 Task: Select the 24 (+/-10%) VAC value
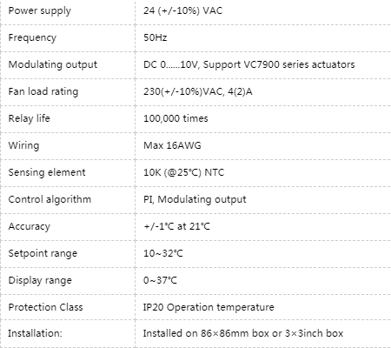point(183,10)
